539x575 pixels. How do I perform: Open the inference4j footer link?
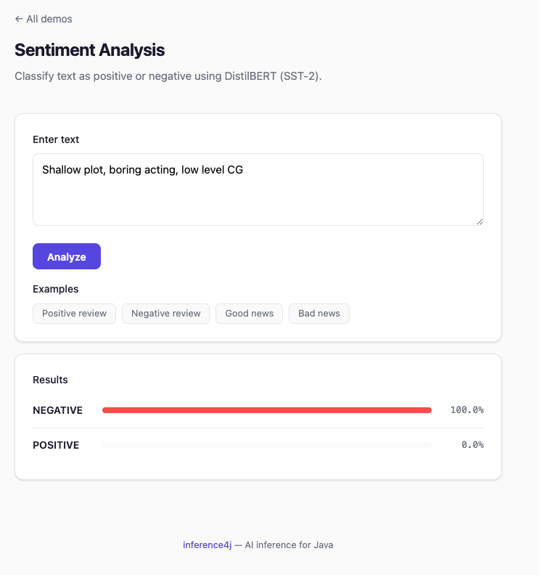207,545
